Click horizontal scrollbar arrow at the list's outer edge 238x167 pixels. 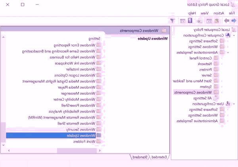coord(9,151)
